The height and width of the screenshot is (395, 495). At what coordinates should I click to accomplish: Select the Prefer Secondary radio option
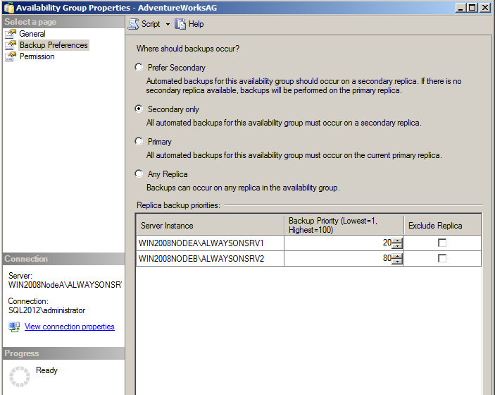point(139,68)
